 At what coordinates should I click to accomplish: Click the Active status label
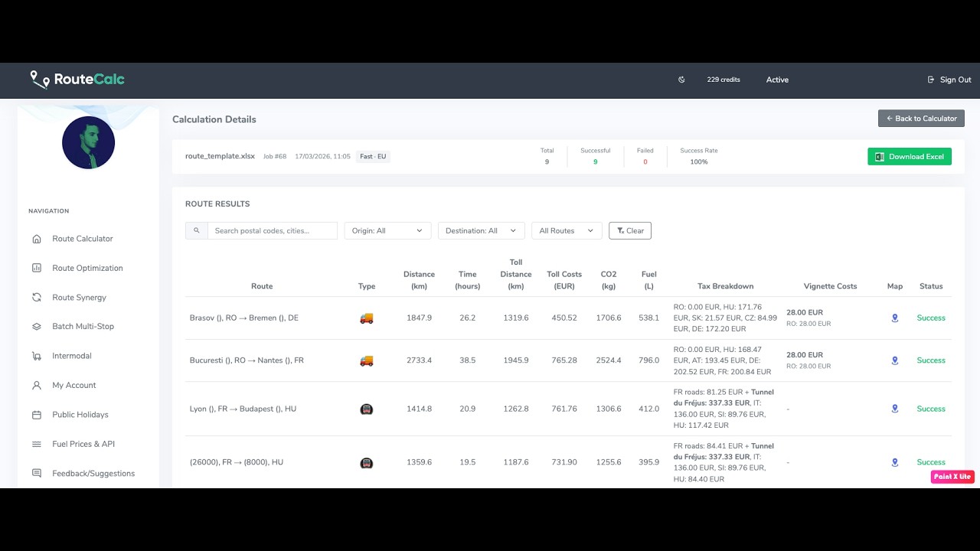click(777, 80)
